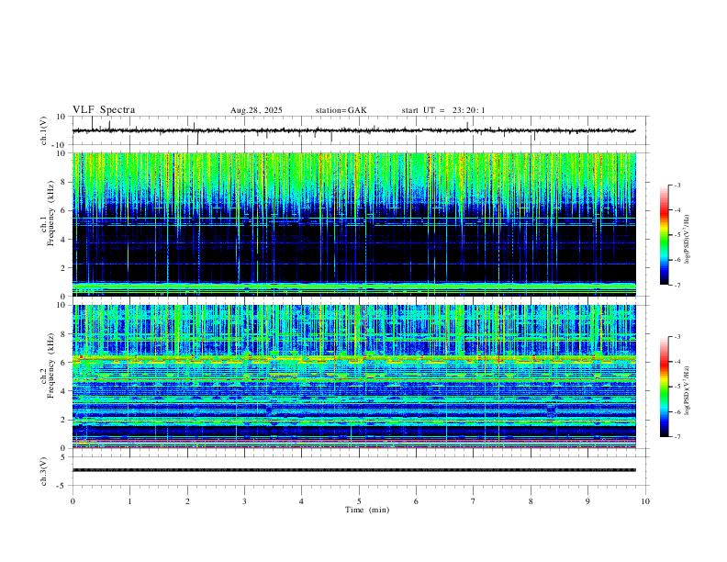Click time tick label '9' on x-axis
Image resolution: width=727 pixels, height=562 pixels.
point(587,501)
